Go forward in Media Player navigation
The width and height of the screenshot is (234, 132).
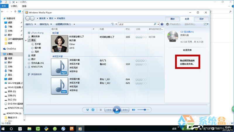pos(32,18)
